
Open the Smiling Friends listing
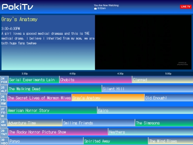coord(99,123)
